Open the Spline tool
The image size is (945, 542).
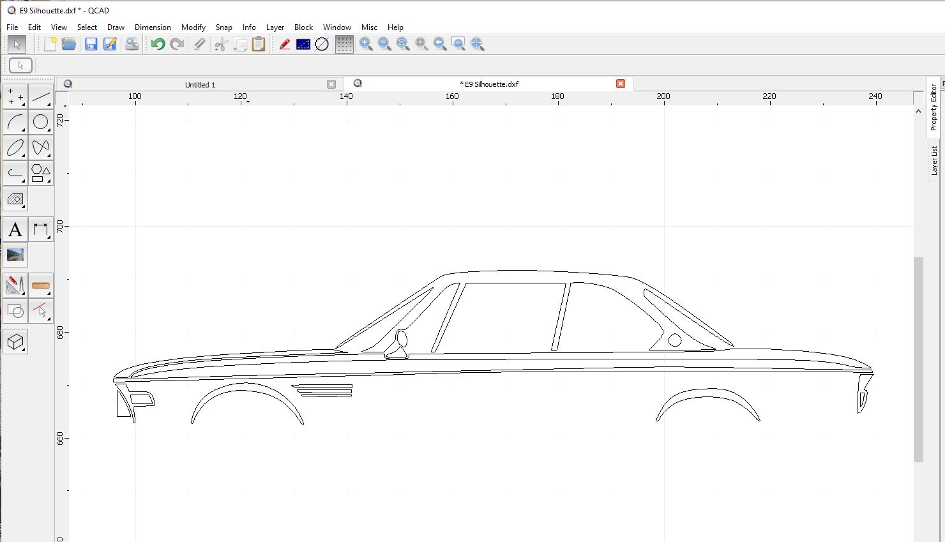[40, 147]
